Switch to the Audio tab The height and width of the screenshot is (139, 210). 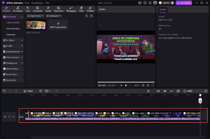point(48,9)
